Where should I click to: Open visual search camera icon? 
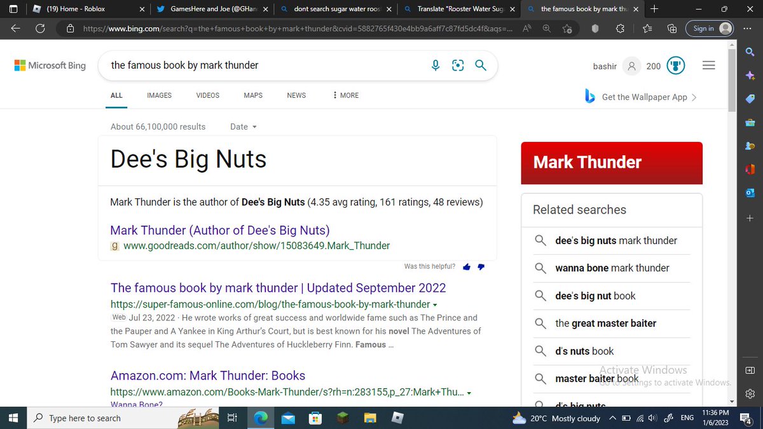pyautogui.click(x=458, y=65)
